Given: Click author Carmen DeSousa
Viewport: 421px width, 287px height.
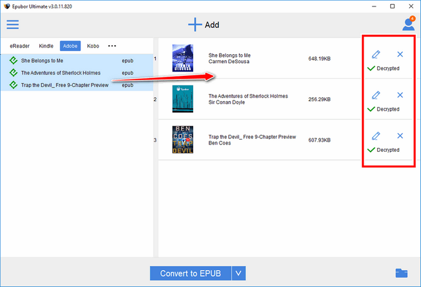Looking at the screenshot, I should click(229, 61).
